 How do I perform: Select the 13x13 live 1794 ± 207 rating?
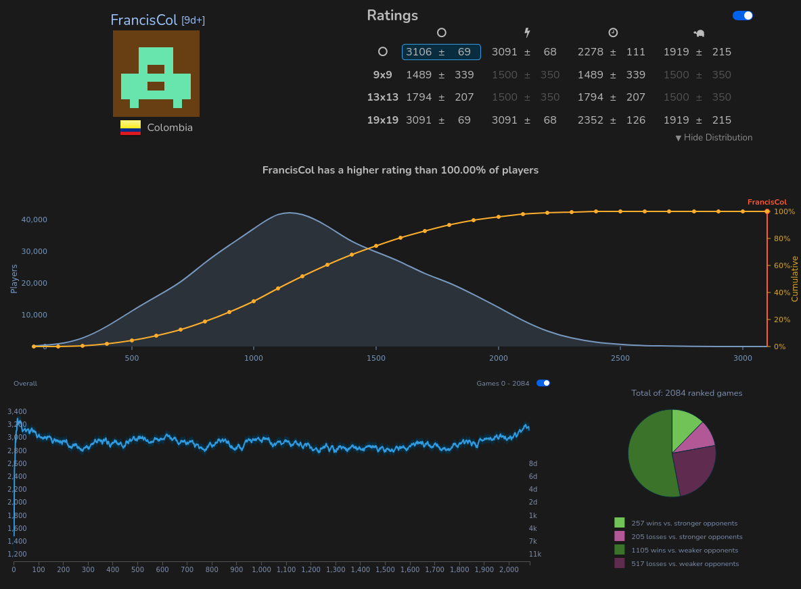click(x=612, y=97)
